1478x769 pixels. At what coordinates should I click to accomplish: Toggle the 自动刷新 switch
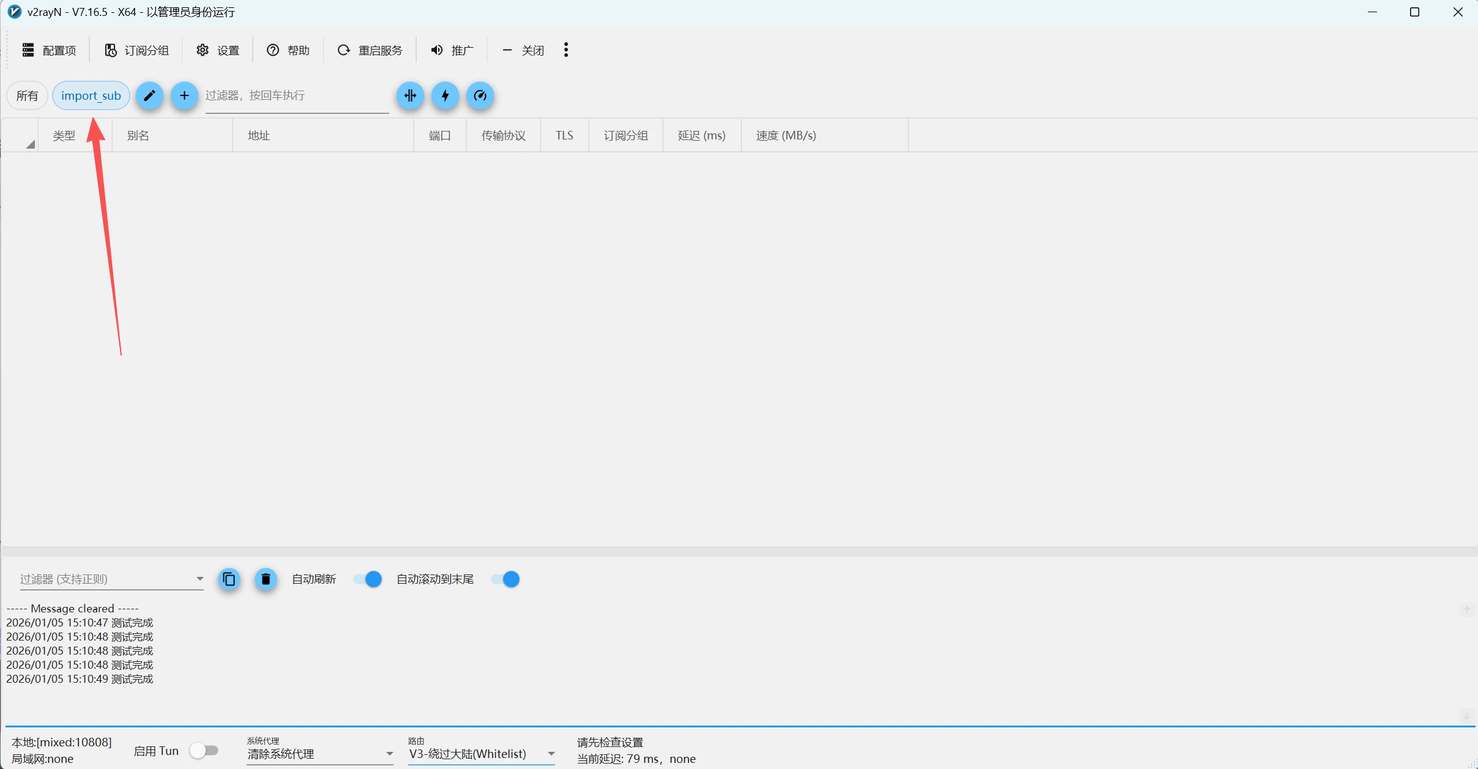point(368,579)
